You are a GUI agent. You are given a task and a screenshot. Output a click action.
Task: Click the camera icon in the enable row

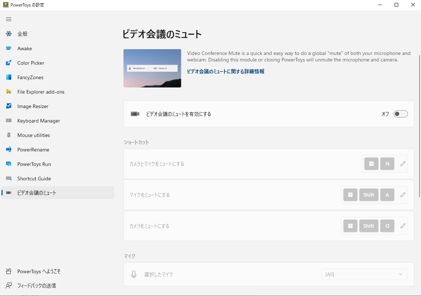point(135,114)
